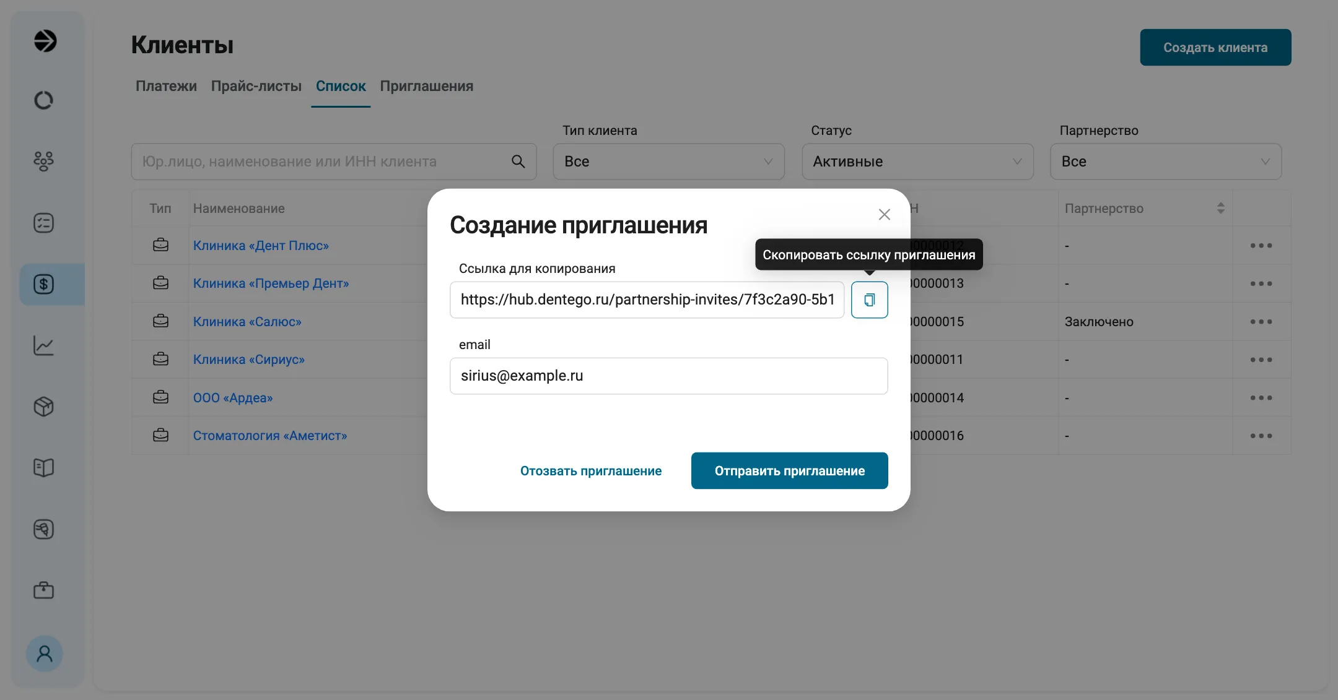Image resolution: width=1338 pixels, height=700 pixels.
Task: Open the analytics chart icon in sidebar
Action: (x=43, y=345)
